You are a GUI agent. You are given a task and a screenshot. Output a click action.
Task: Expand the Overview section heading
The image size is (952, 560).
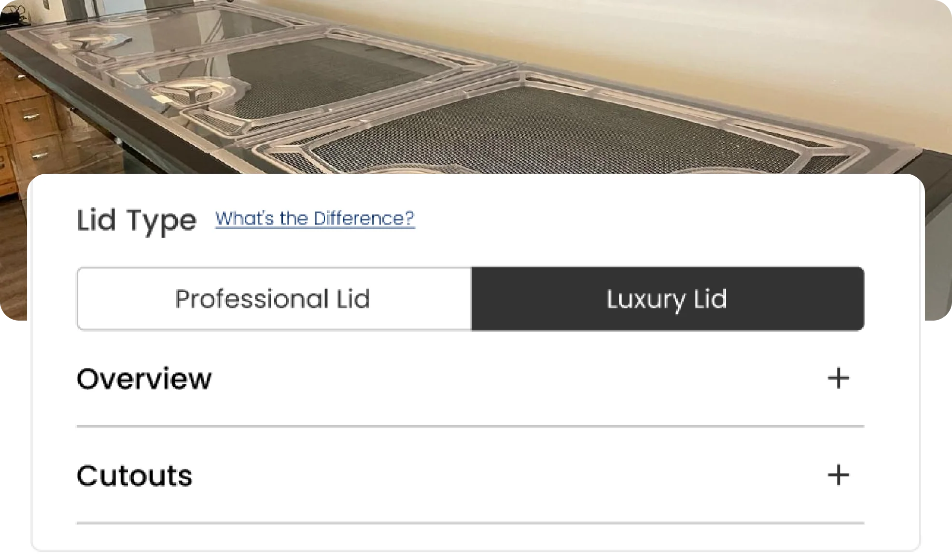click(x=144, y=378)
